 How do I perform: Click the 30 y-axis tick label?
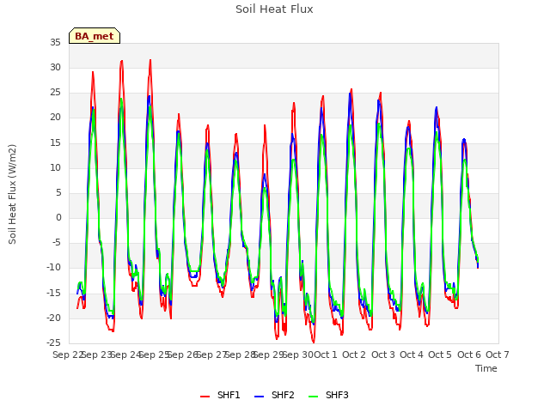(x=55, y=67)
